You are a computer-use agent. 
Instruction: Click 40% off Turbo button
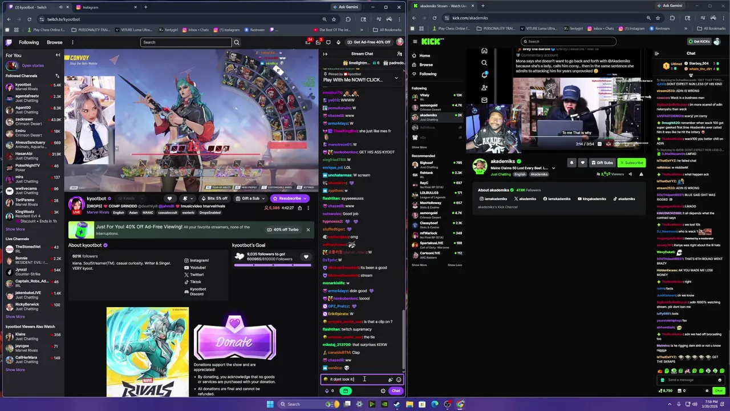click(x=282, y=229)
